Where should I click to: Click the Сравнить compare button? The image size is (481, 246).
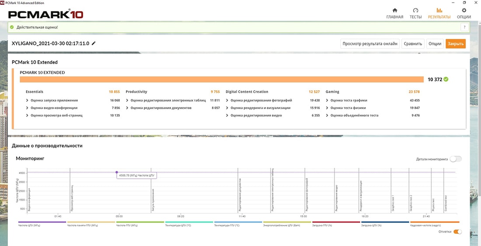tap(413, 44)
